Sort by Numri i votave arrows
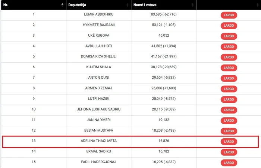Viewport: 261px width, 168px height. [192, 5]
